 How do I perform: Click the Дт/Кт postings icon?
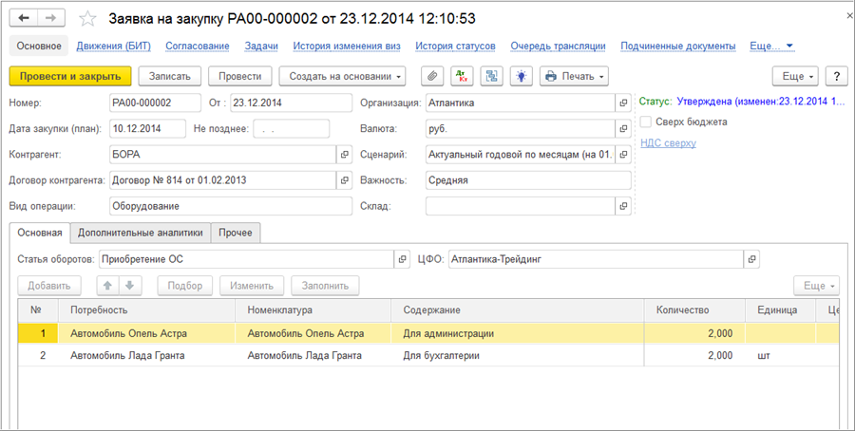click(462, 76)
